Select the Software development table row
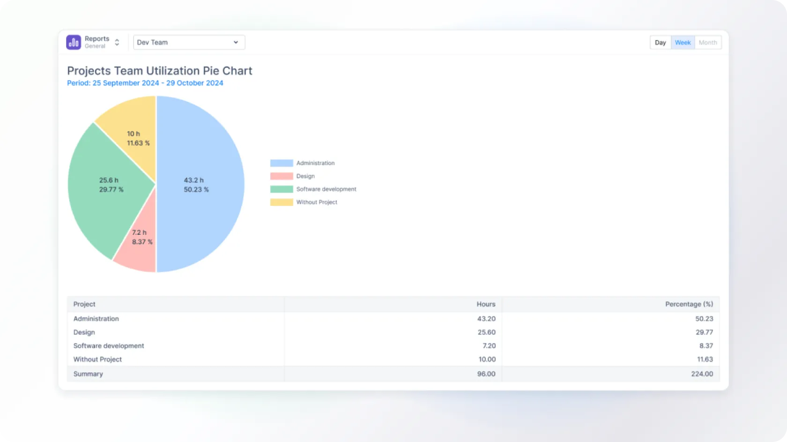Image resolution: width=787 pixels, height=442 pixels. [x=109, y=346]
